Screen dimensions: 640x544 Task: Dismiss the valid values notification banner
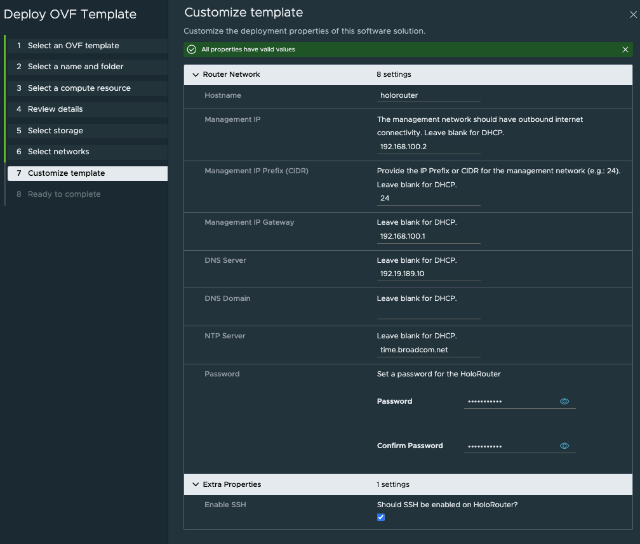(x=625, y=50)
